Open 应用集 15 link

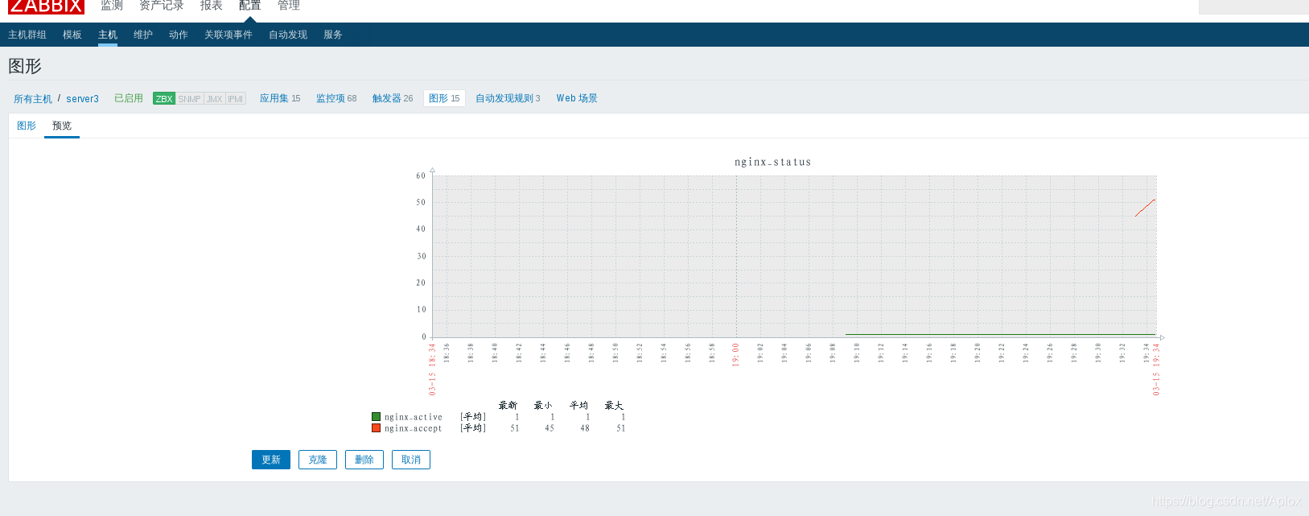[x=280, y=98]
